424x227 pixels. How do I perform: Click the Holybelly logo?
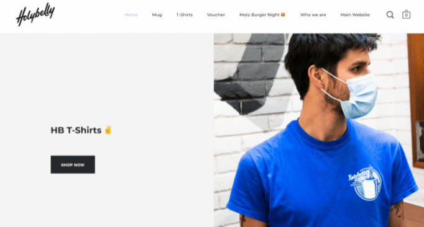pyautogui.click(x=35, y=15)
